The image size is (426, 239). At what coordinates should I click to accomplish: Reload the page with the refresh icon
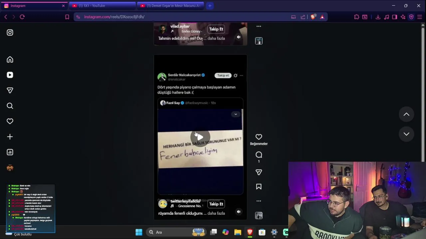tap(22, 17)
